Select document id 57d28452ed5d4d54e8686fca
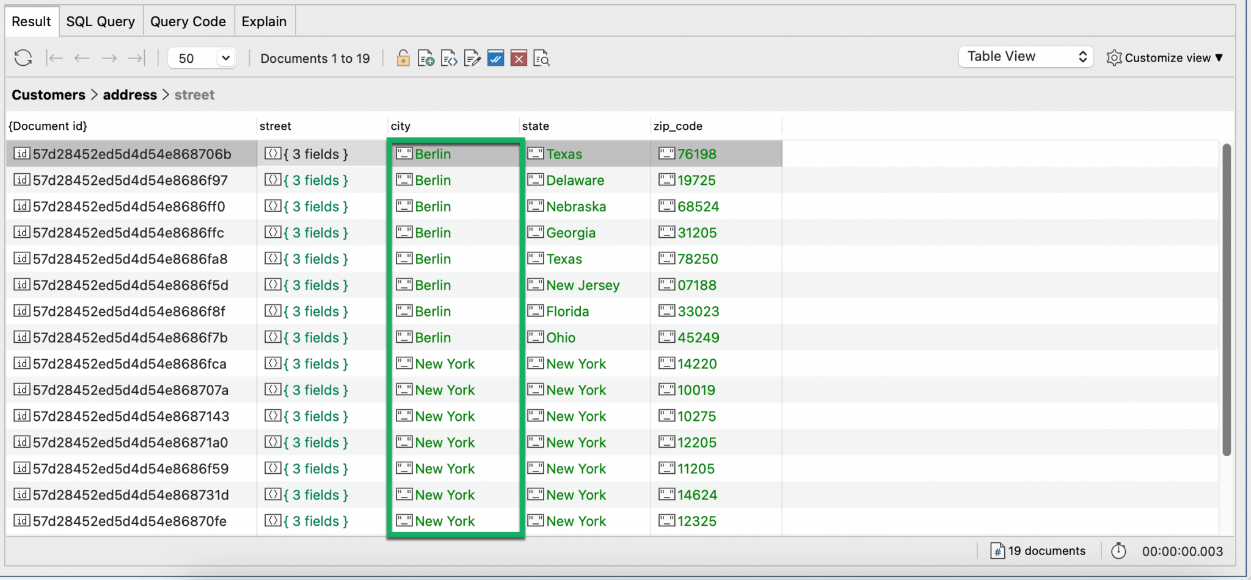 [x=129, y=363]
